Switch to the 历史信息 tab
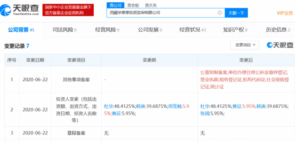This screenshot has height=156, width=295. pos(278,30)
